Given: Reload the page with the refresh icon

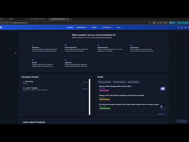Looking at the screenshot, I should click(6, 23).
